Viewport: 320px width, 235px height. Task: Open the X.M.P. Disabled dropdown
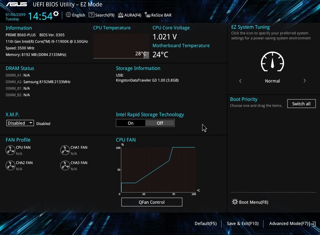pos(20,123)
